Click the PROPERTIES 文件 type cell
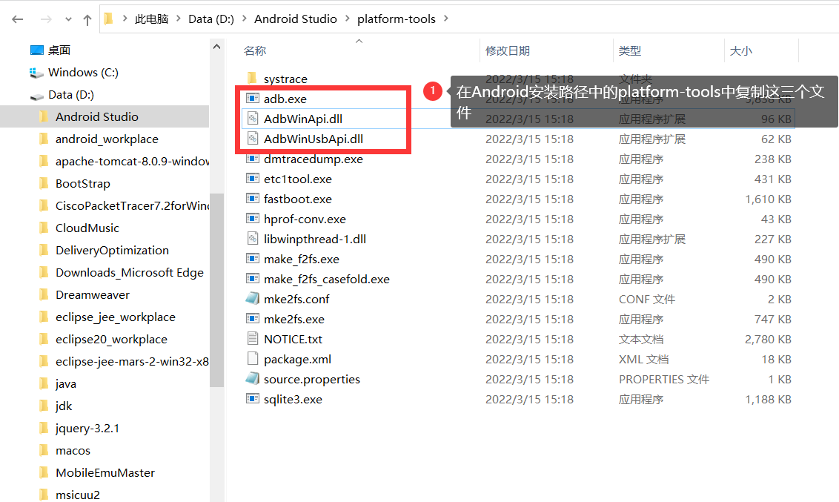839x502 pixels. [664, 380]
